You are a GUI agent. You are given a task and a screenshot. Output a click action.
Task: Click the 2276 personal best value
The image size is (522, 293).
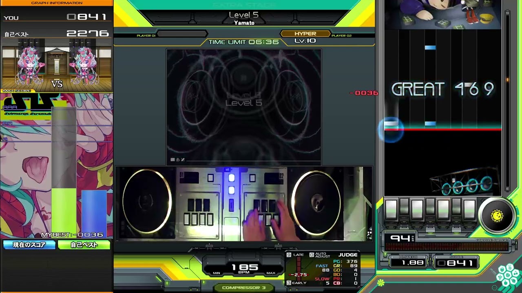pyautogui.click(x=88, y=33)
